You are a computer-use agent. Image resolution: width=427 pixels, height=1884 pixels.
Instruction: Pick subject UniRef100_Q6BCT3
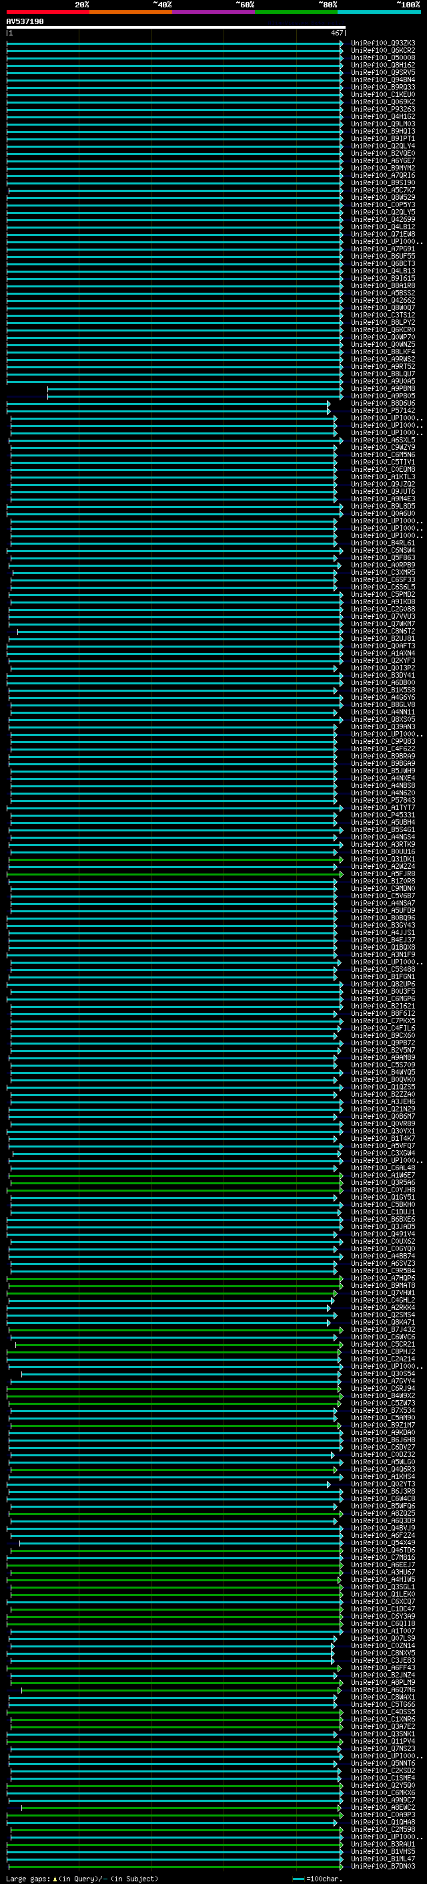[x=383, y=263]
